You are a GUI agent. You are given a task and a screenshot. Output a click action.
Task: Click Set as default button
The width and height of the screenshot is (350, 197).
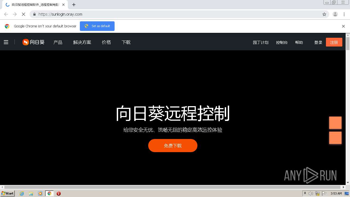click(x=97, y=26)
